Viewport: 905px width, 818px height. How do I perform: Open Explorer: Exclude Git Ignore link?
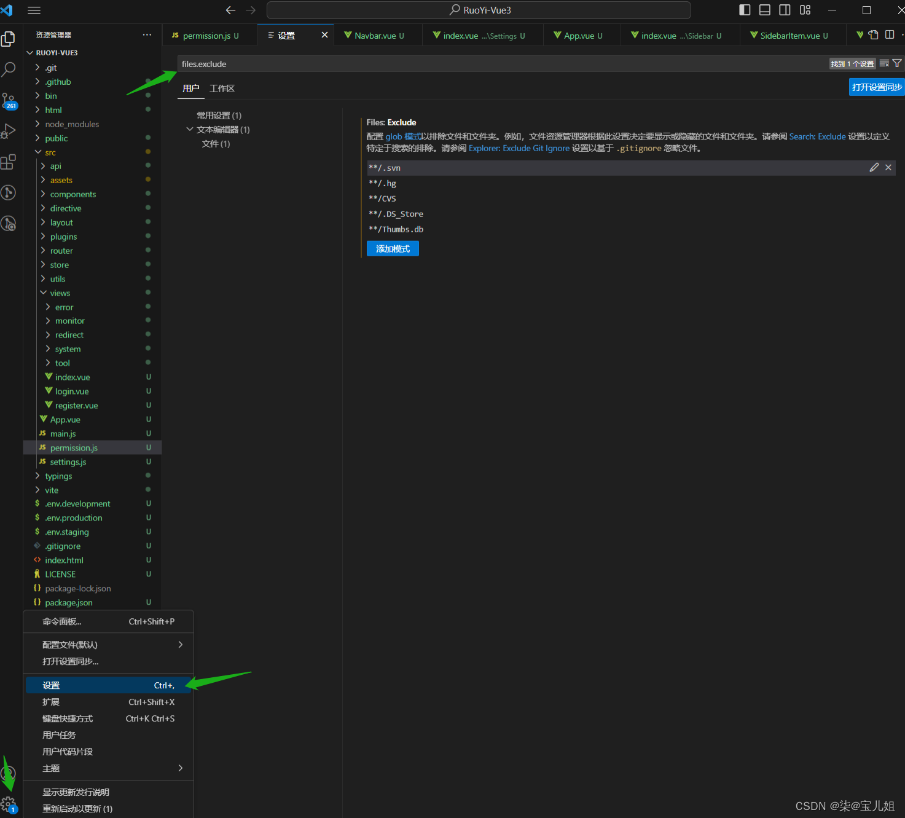519,148
